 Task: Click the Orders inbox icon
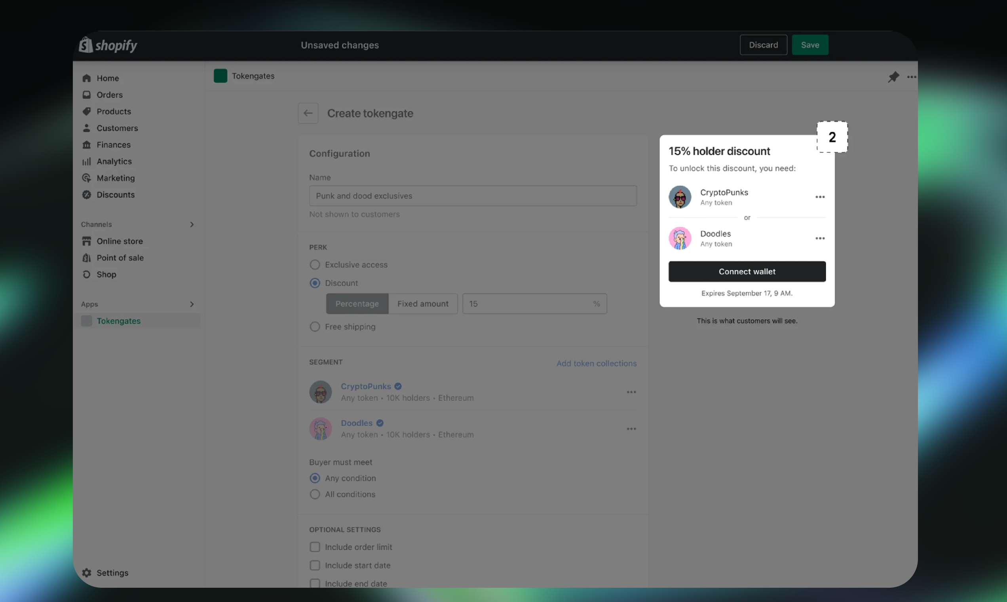click(x=86, y=95)
